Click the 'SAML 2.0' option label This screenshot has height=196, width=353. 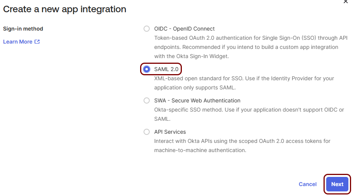pos(166,69)
